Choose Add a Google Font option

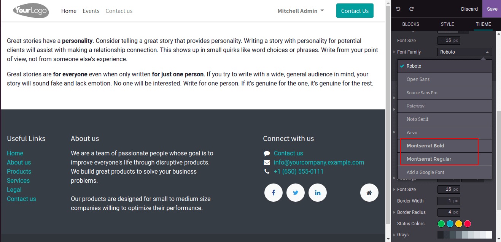click(425, 172)
